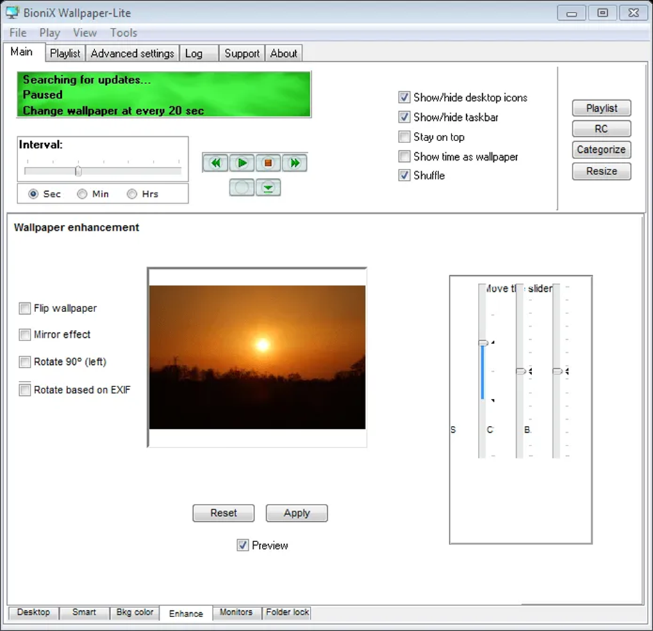Click the Apply enhancement button
The image size is (653, 631).
[297, 513]
